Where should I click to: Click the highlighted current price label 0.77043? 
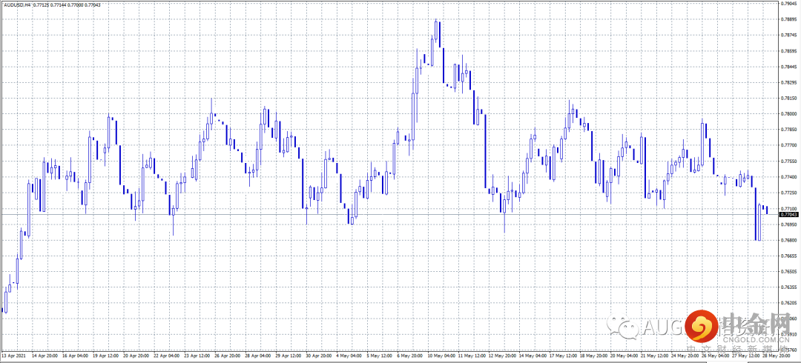pyautogui.click(x=789, y=215)
